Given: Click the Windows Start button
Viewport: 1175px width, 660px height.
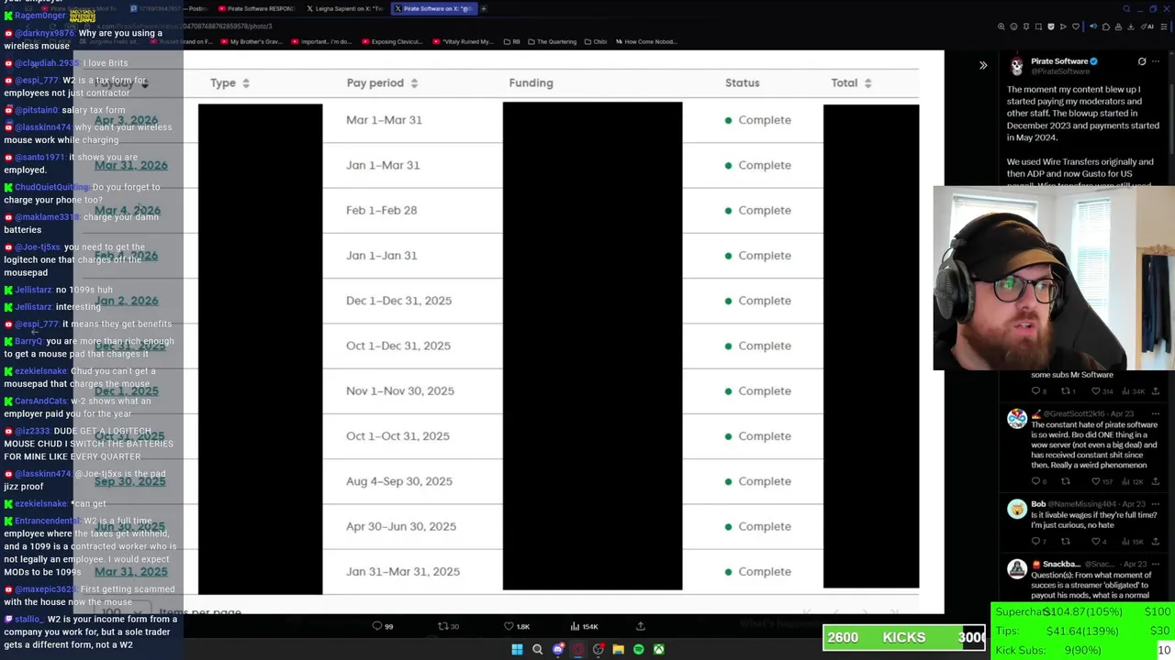Looking at the screenshot, I should coord(517,650).
